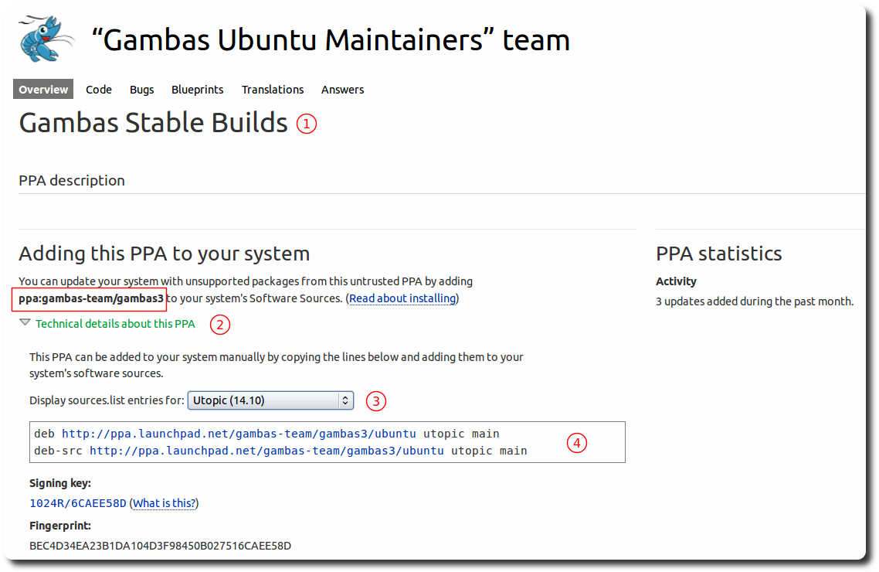This screenshot has height=572, width=879.
Task: Open the deb-src repository URL link
Action: point(266,451)
